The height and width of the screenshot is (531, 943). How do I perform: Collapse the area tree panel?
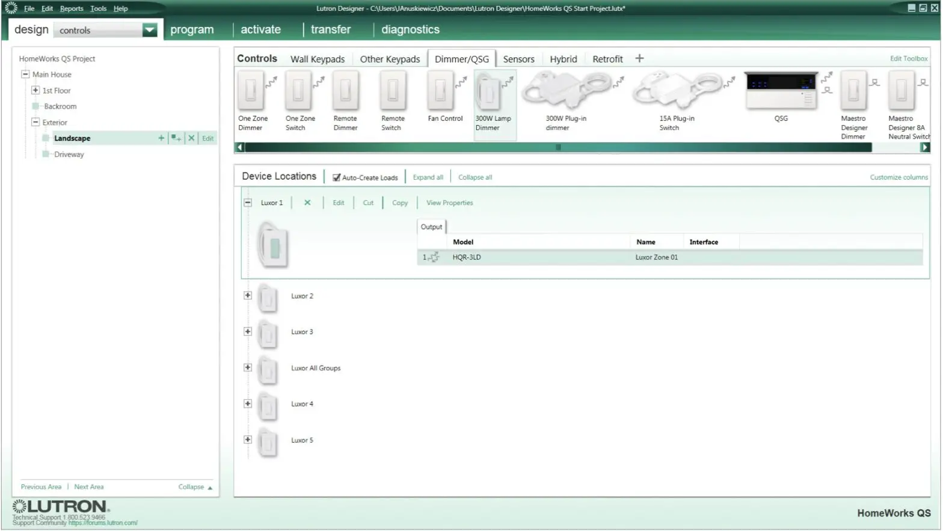click(195, 487)
